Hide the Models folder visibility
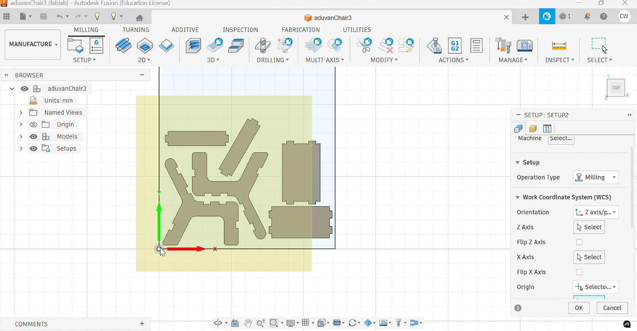Image resolution: width=637 pixels, height=331 pixels. 33,137
